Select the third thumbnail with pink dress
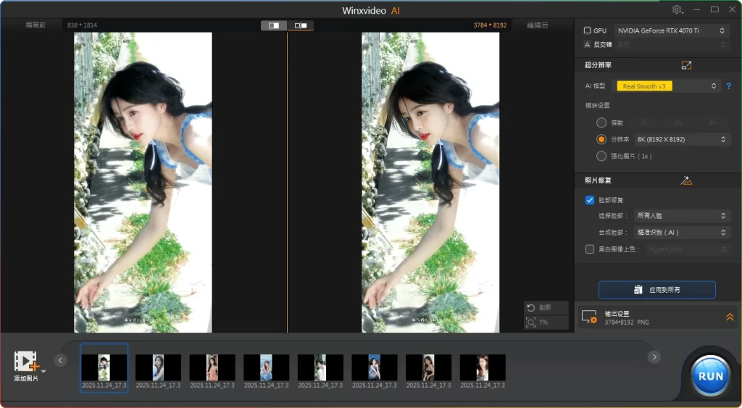This screenshot has width=742, height=408. tap(212, 367)
